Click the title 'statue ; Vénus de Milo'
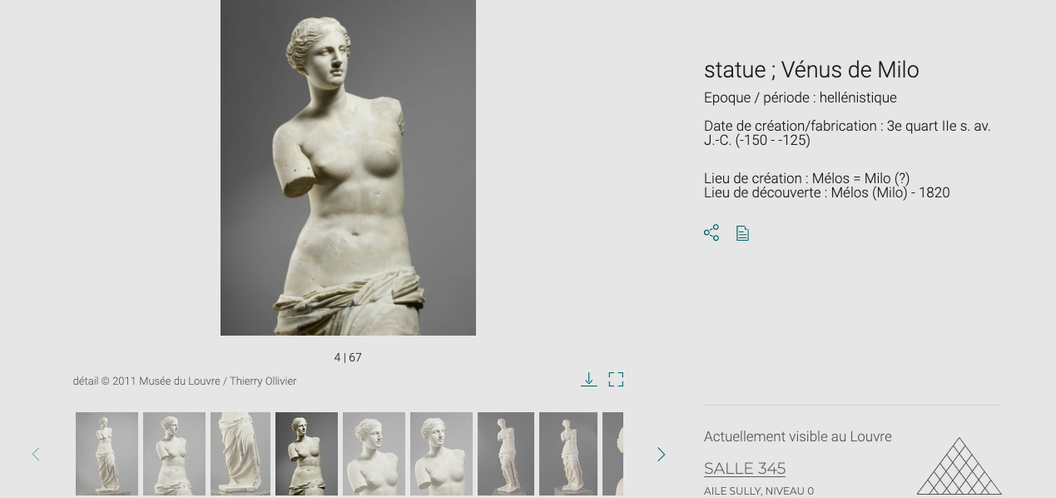The width and height of the screenshot is (1056, 498). (811, 70)
